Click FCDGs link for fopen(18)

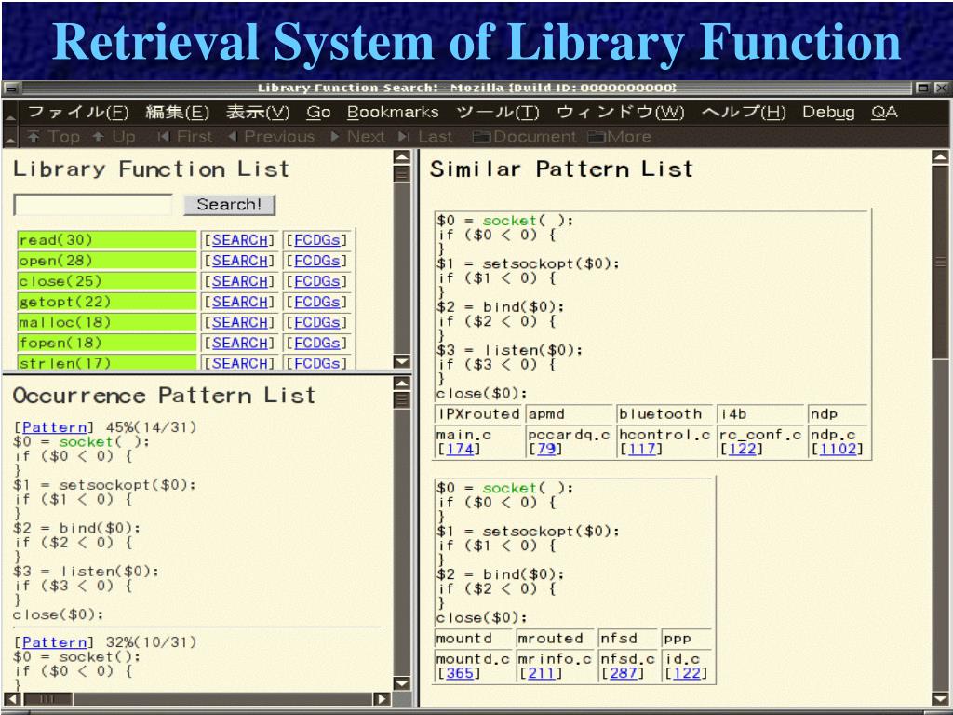coord(316,344)
